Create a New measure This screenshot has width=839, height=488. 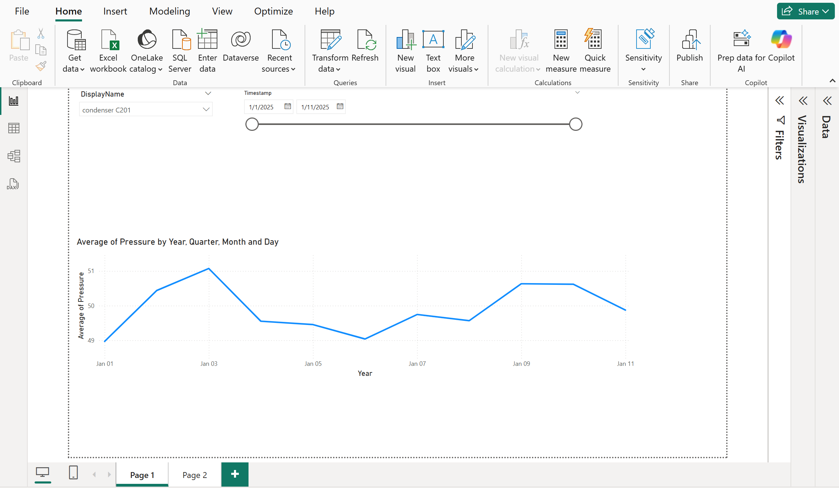pos(561,50)
